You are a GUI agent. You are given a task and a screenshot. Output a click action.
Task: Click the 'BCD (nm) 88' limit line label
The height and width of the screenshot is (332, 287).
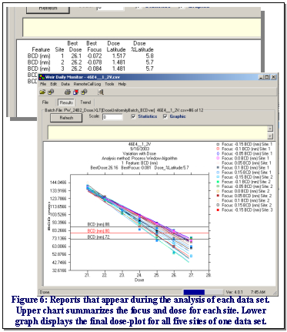tap(98, 224)
